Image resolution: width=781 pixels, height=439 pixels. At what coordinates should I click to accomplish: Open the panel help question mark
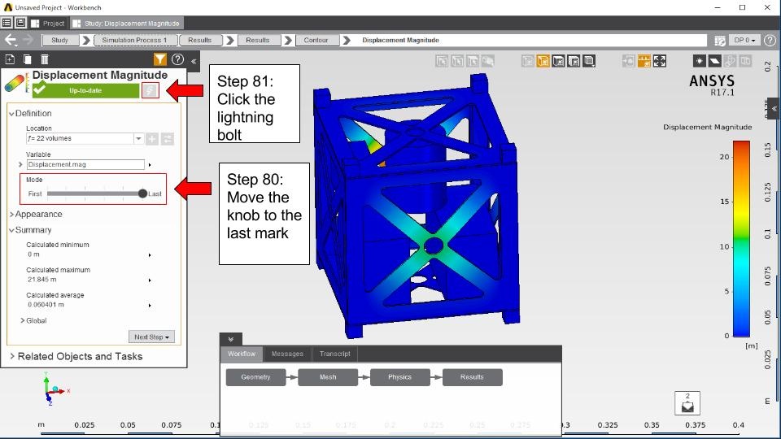177,59
